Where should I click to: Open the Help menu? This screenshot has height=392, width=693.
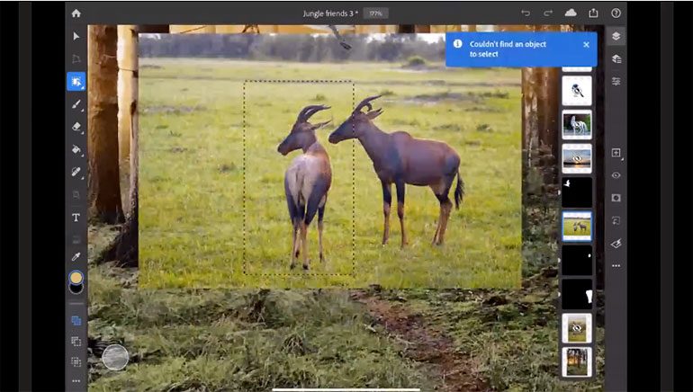click(616, 13)
